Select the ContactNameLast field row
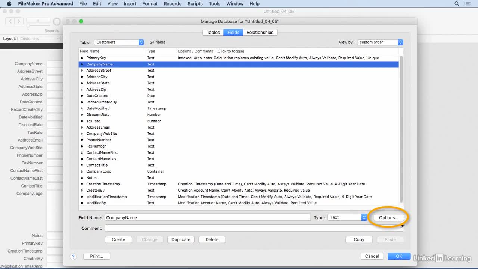The image size is (478, 269). tap(239, 159)
